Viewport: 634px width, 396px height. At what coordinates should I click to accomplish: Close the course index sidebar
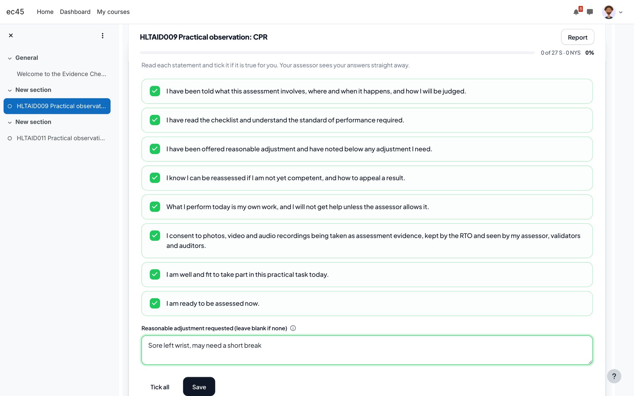point(11,35)
